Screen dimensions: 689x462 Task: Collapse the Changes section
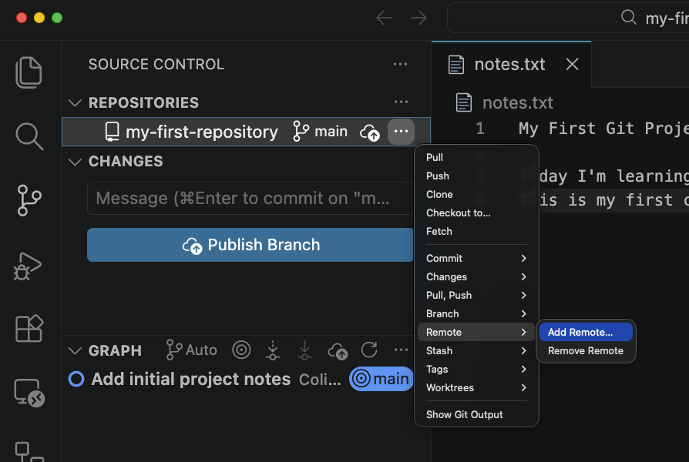tap(75, 162)
